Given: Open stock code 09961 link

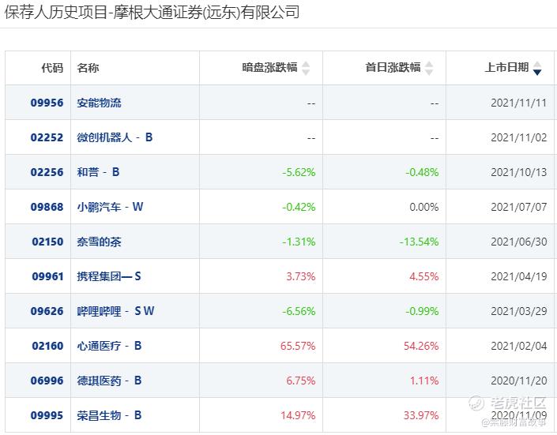Looking at the screenshot, I should tap(47, 276).
